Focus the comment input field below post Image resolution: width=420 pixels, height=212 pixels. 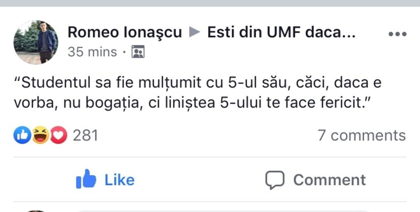pos(223,210)
